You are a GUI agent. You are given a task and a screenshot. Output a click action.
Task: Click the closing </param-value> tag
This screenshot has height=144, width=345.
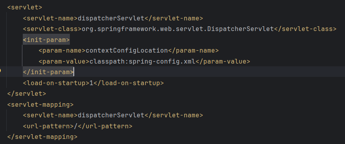point(223,61)
